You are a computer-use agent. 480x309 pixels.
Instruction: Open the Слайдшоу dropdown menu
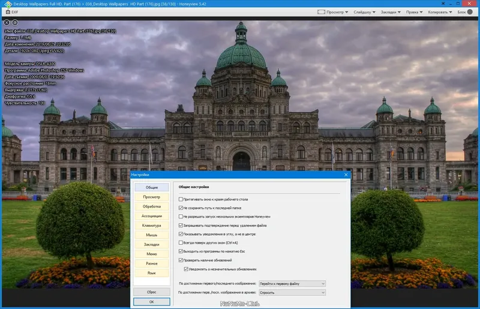point(364,12)
